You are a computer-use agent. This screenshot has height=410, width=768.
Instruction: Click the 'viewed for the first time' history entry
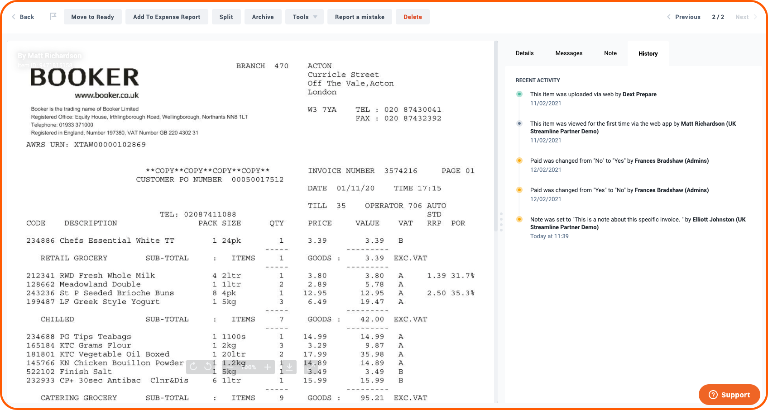click(x=633, y=127)
